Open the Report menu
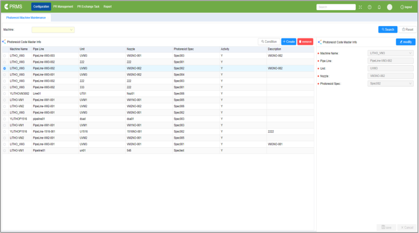The width and height of the screenshot is (419, 233). [107, 7]
